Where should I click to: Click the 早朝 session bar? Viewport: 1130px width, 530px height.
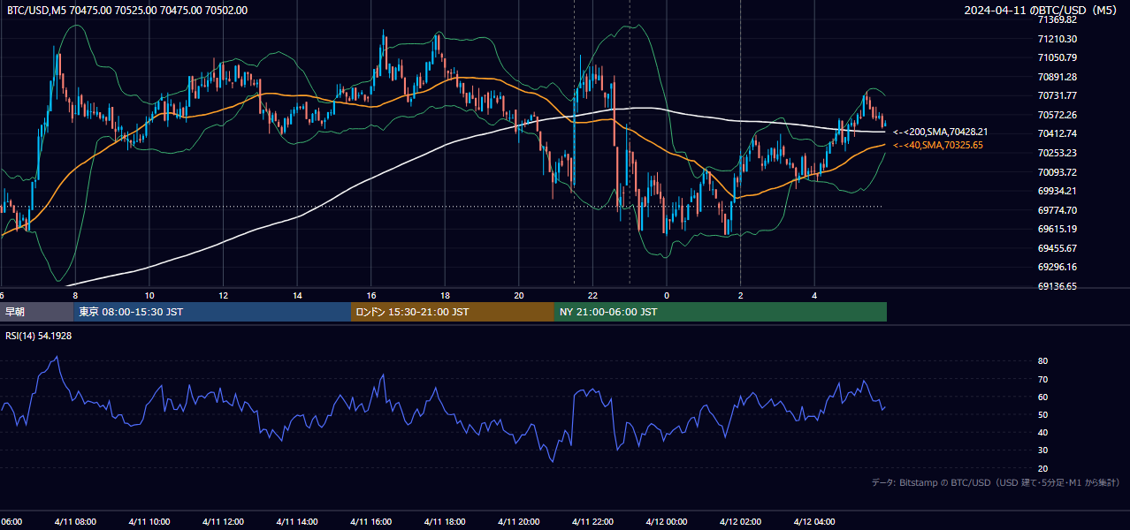click(36, 312)
